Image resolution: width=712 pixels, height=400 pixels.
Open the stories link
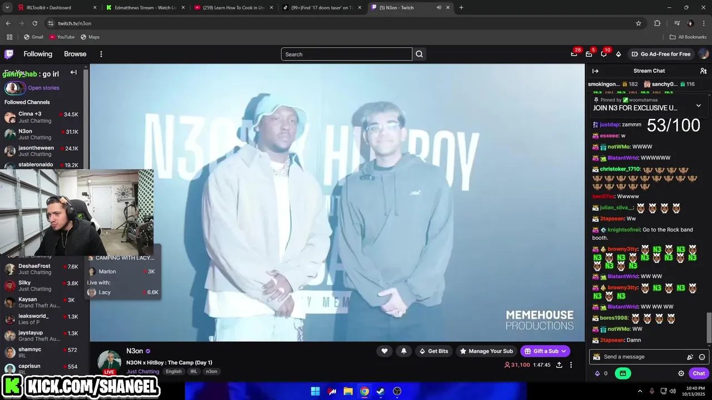(x=43, y=88)
